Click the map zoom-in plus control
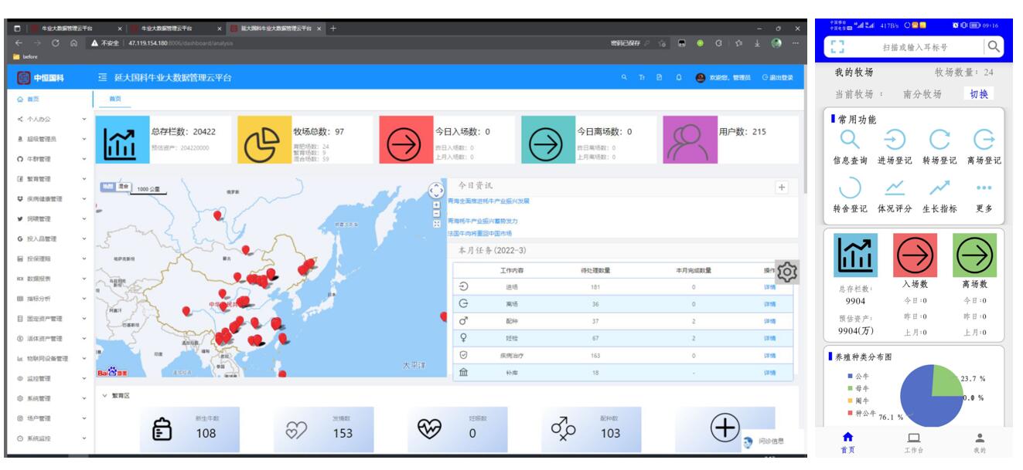The image size is (1023, 470). (x=436, y=206)
